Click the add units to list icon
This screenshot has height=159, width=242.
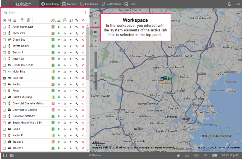tap(22, 20)
